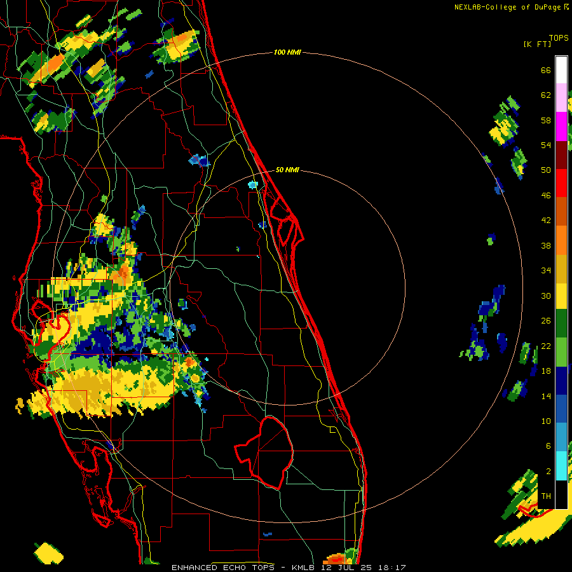Viewport: 572px width, 572px height.
Task: Click the 54 value on legend
Action: point(546,145)
